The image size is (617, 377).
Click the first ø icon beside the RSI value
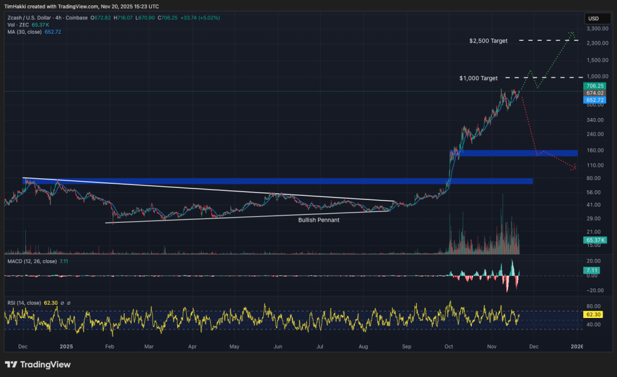tap(63, 302)
